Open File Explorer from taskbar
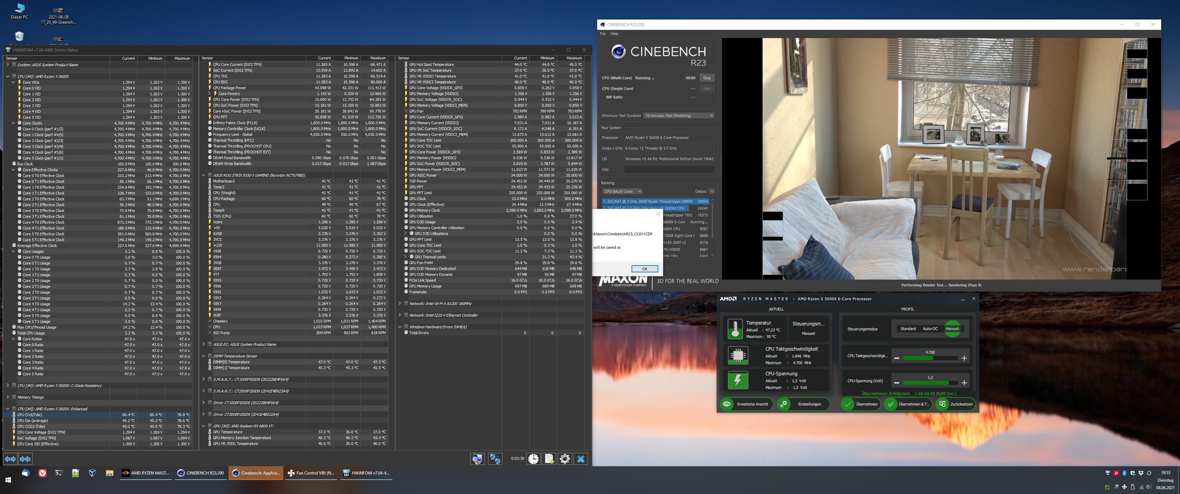Viewport: 1180px width, 494px height. pyautogui.click(x=109, y=473)
